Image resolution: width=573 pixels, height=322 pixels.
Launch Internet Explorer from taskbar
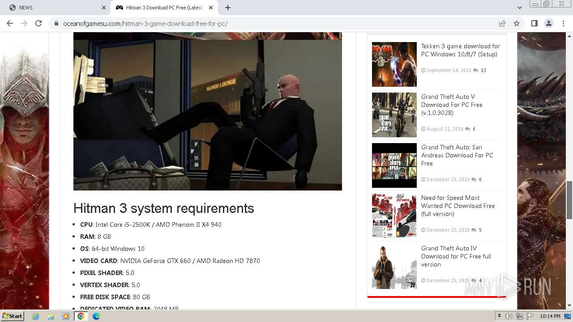(35, 316)
